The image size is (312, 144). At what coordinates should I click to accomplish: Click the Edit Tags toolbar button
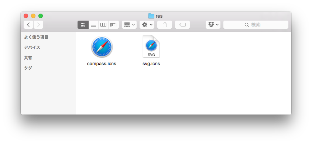coord(182,25)
